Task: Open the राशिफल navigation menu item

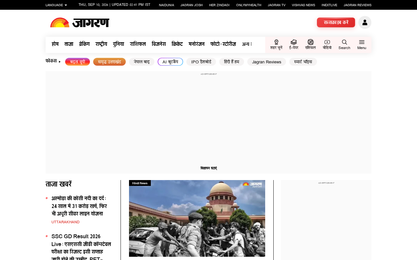Action: point(138,44)
